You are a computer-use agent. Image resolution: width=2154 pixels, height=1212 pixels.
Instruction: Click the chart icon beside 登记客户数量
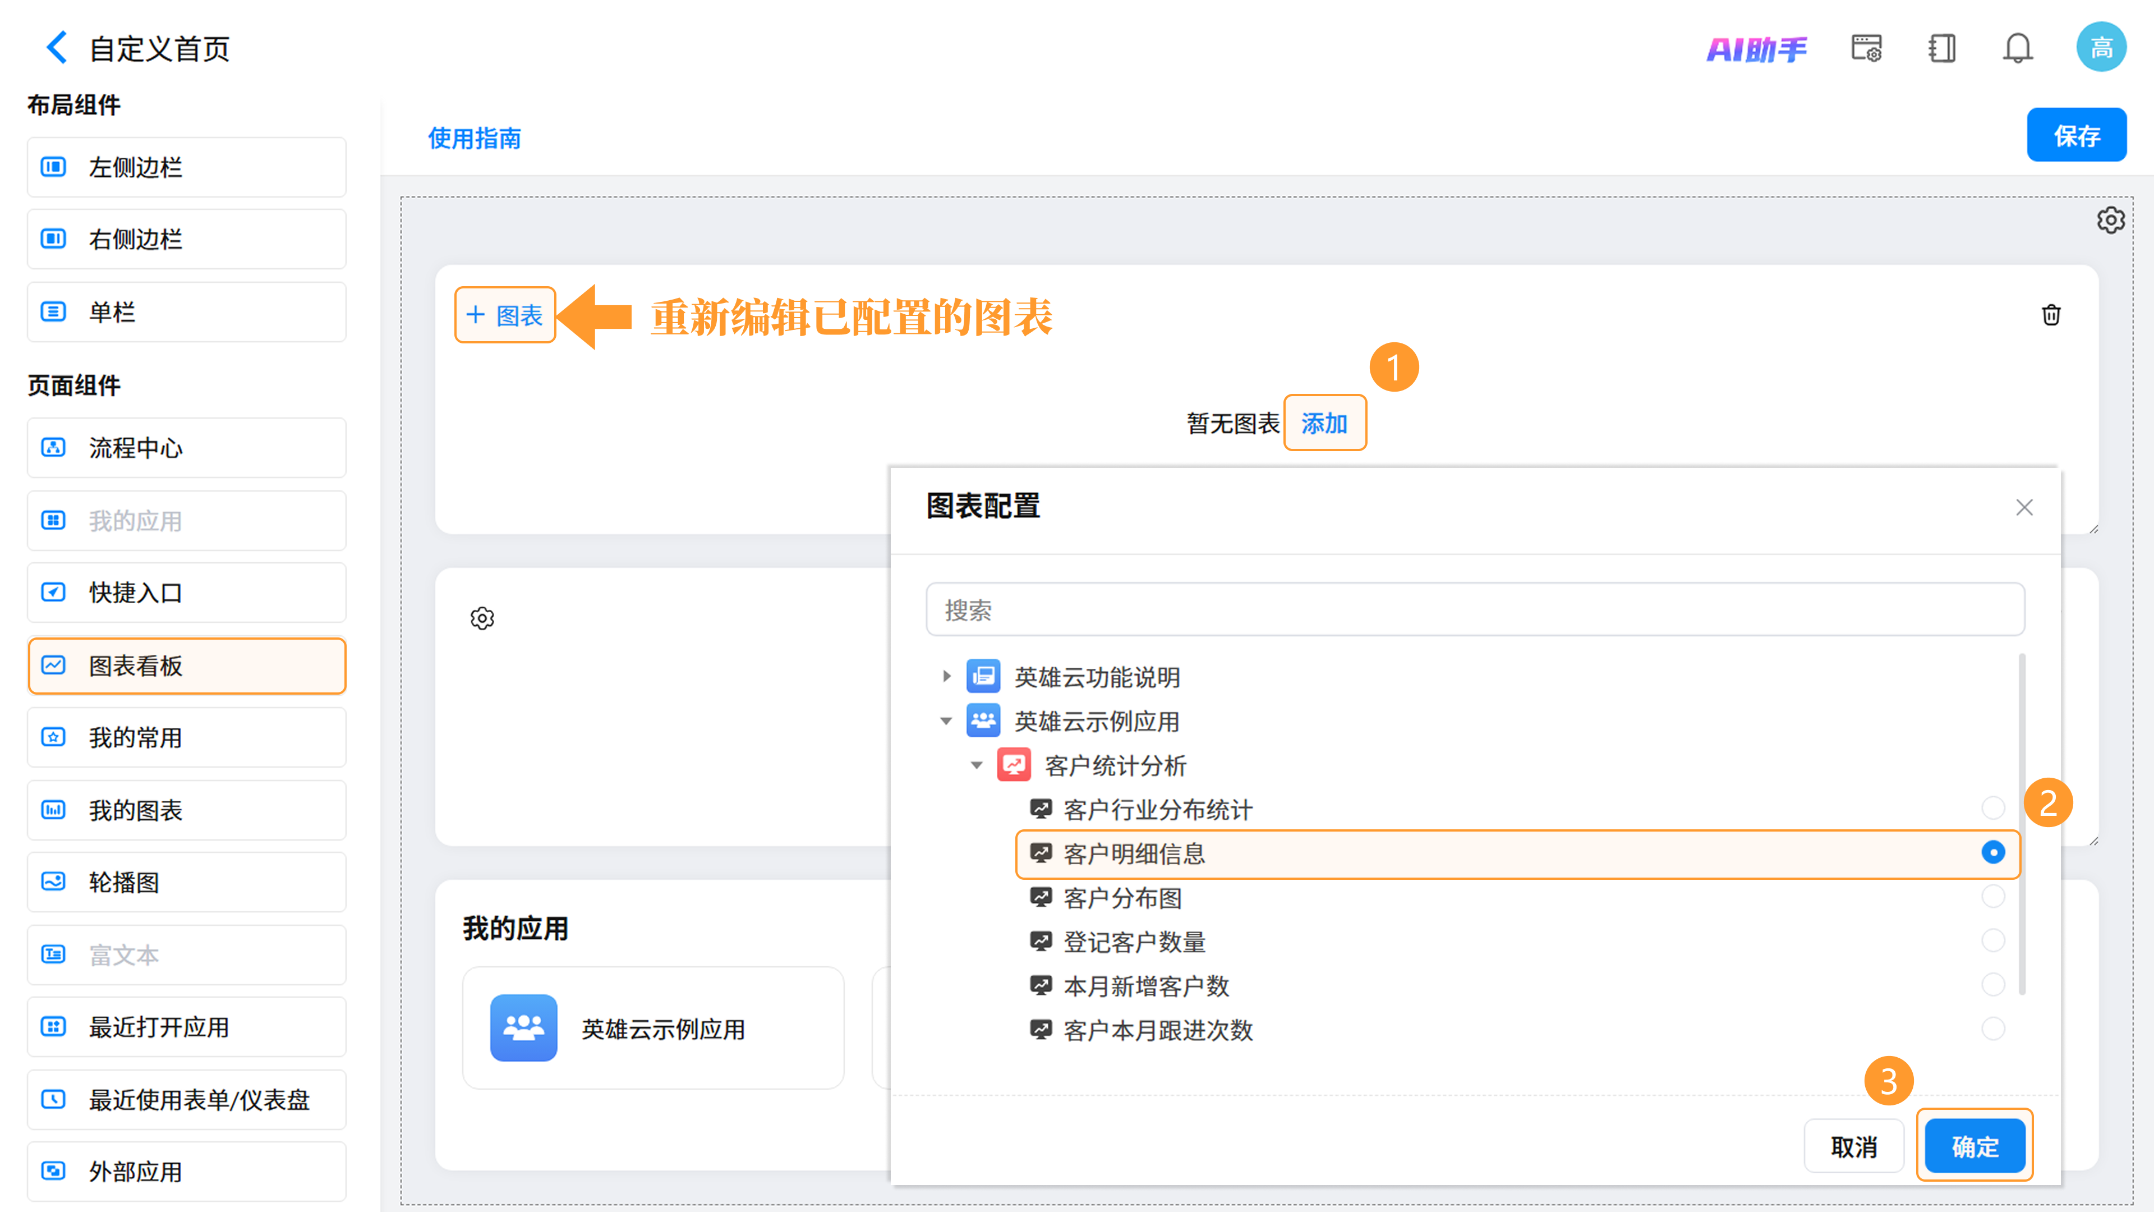tap(1040, 942)
